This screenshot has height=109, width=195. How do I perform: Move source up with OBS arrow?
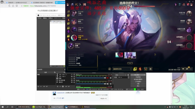66,86
